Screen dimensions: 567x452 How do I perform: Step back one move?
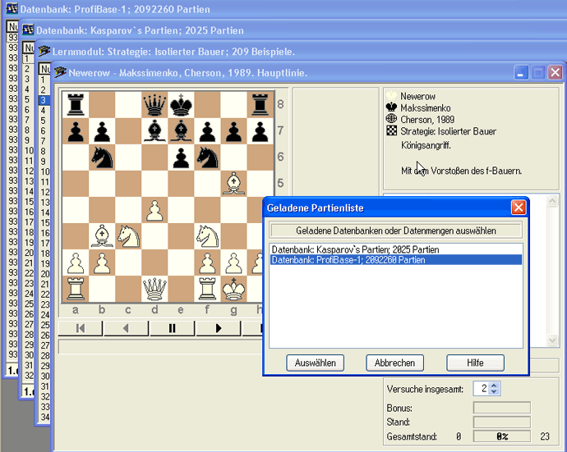[126, 328]
